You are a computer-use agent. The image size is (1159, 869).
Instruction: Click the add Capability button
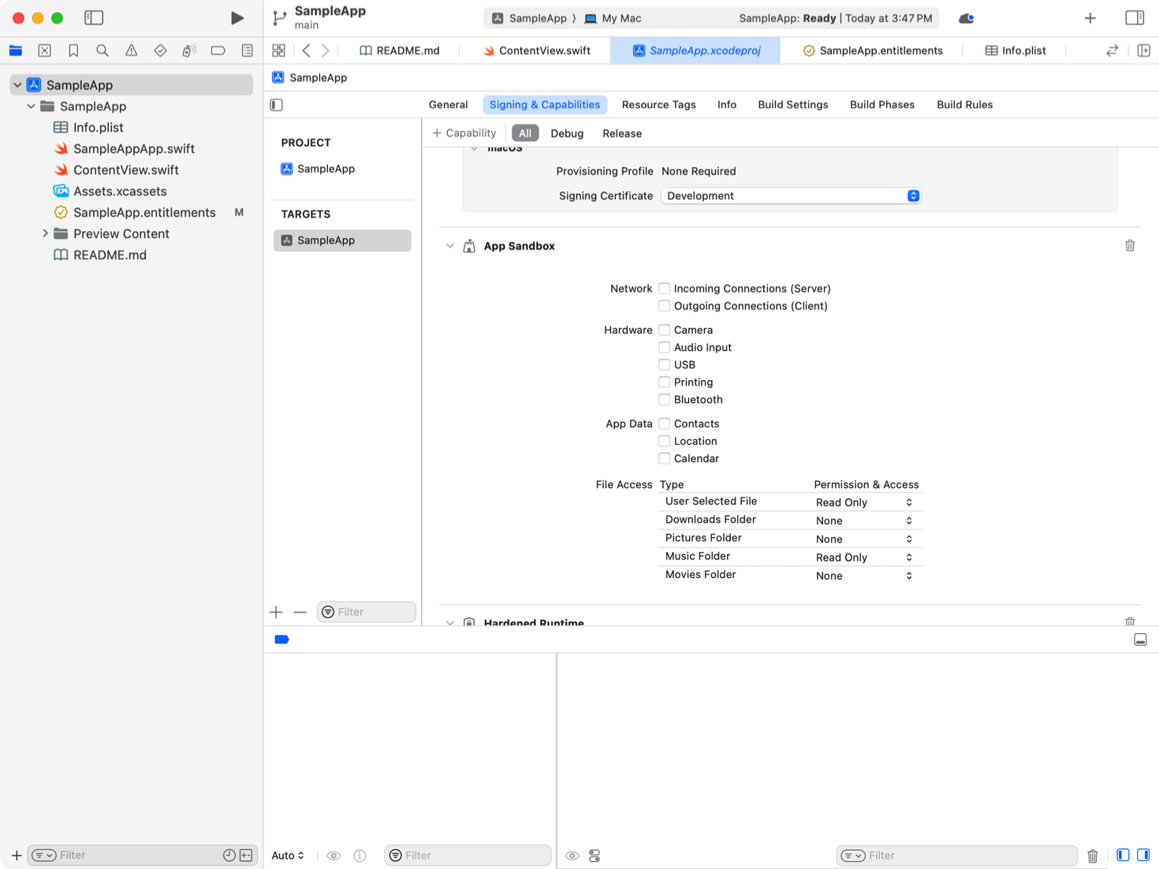pyautogui.click(x=464, y=133)
